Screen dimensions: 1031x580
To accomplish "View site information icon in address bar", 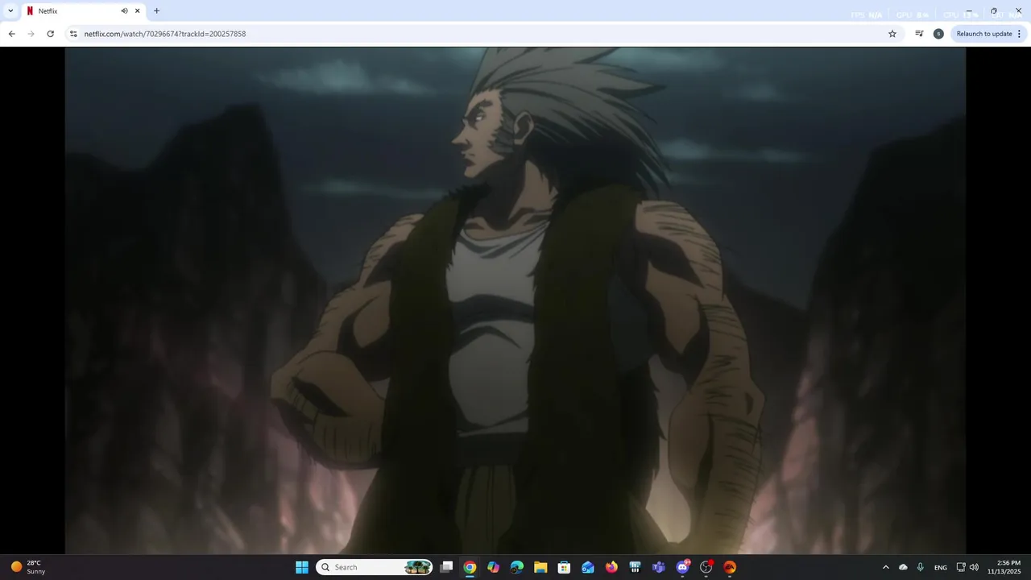I will (73, 34).
